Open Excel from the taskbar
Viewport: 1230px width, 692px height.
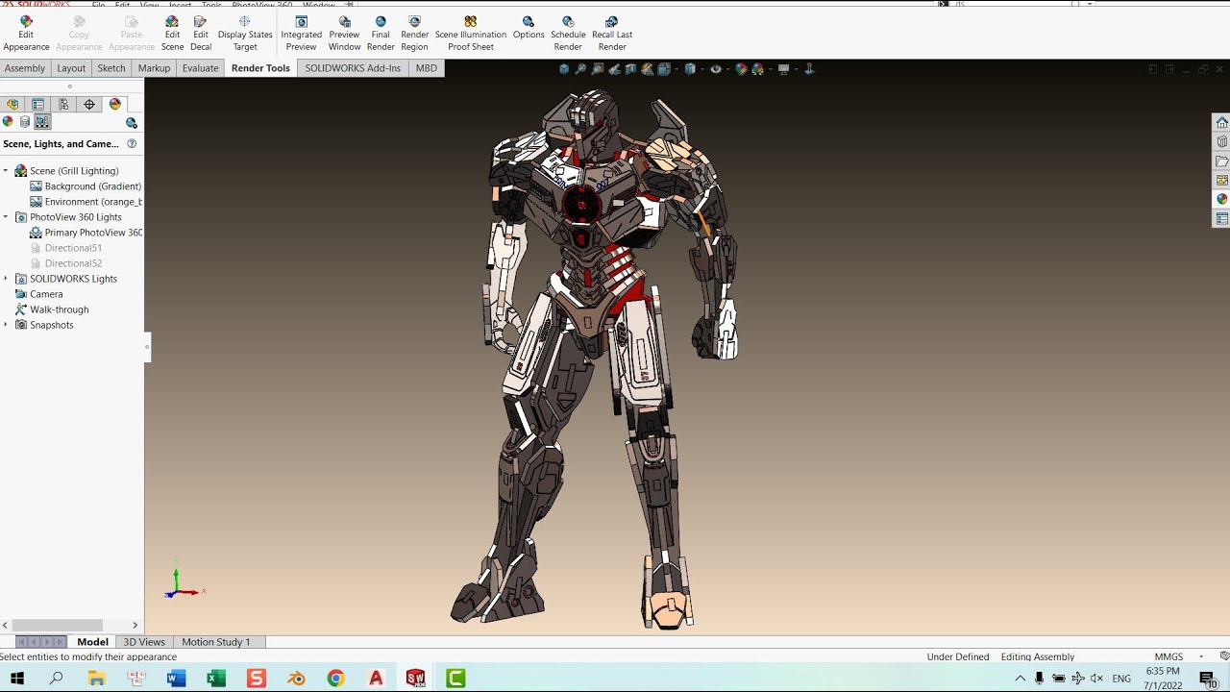pyautogui.click(x=216, y=679)
